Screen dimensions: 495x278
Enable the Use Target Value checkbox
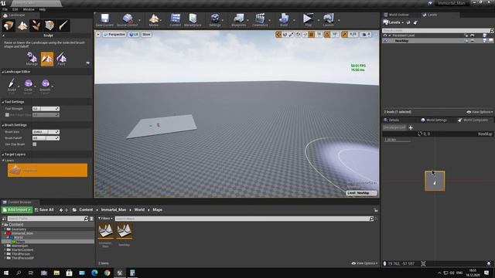pos(7,115)
